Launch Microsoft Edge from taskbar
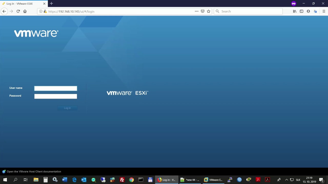 click(74, 180)
